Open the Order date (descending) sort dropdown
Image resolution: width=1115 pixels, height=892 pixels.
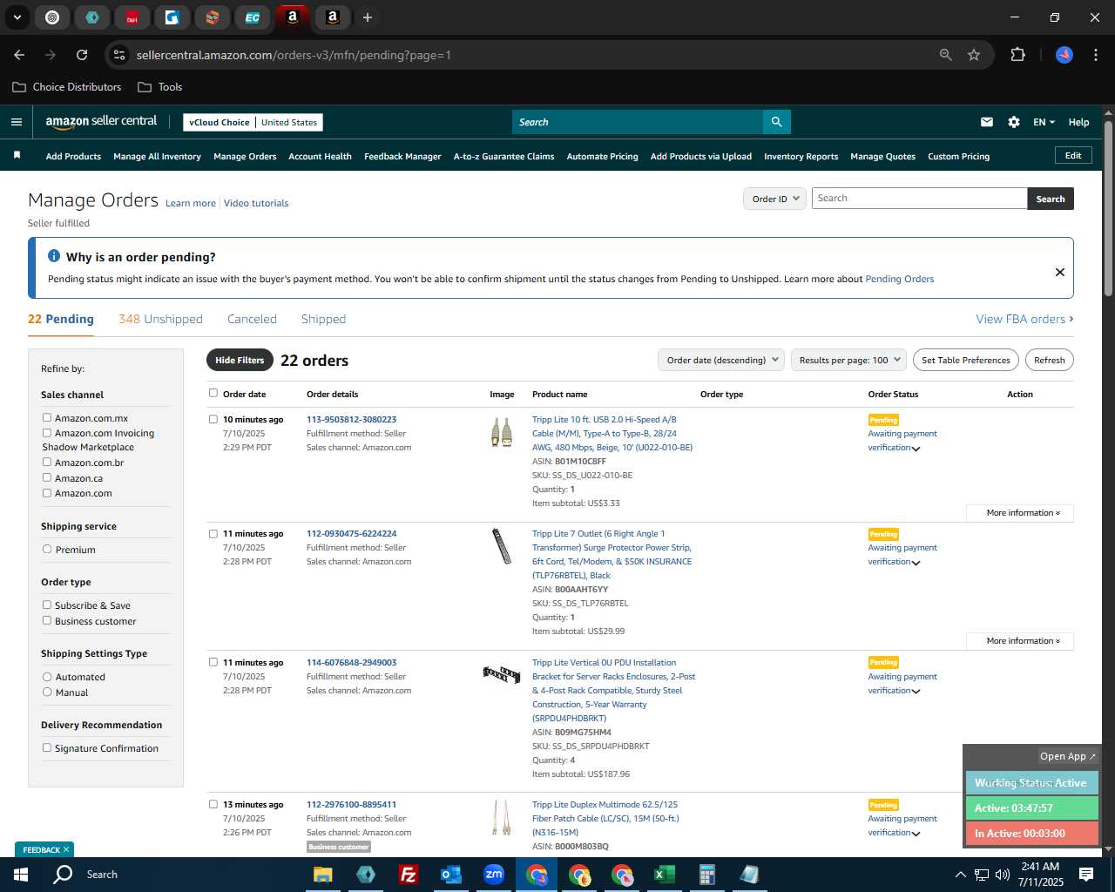tap(721, 360)
